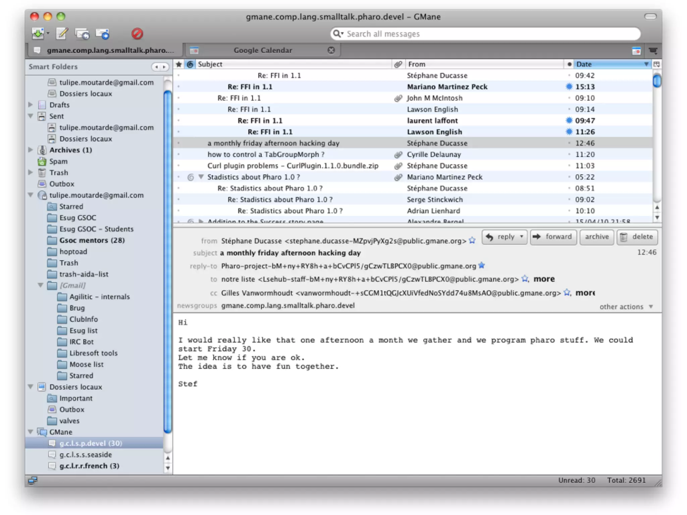
Task: Toggle read status dot for laurent laffont message
Action: tap(569, 121)
